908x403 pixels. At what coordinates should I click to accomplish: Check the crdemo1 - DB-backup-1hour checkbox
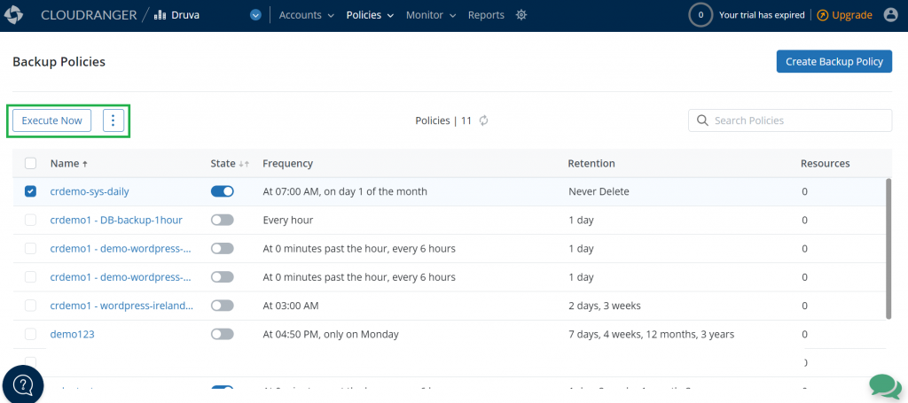click(30, 221)
